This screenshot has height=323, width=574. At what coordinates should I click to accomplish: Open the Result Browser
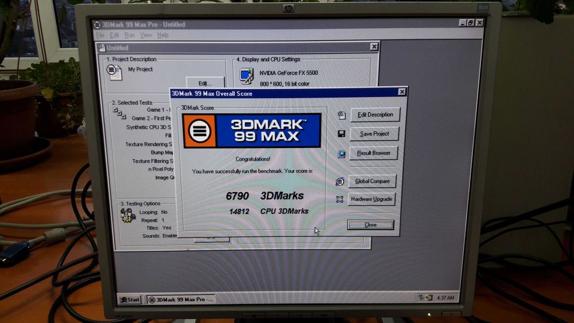(374, 153)
